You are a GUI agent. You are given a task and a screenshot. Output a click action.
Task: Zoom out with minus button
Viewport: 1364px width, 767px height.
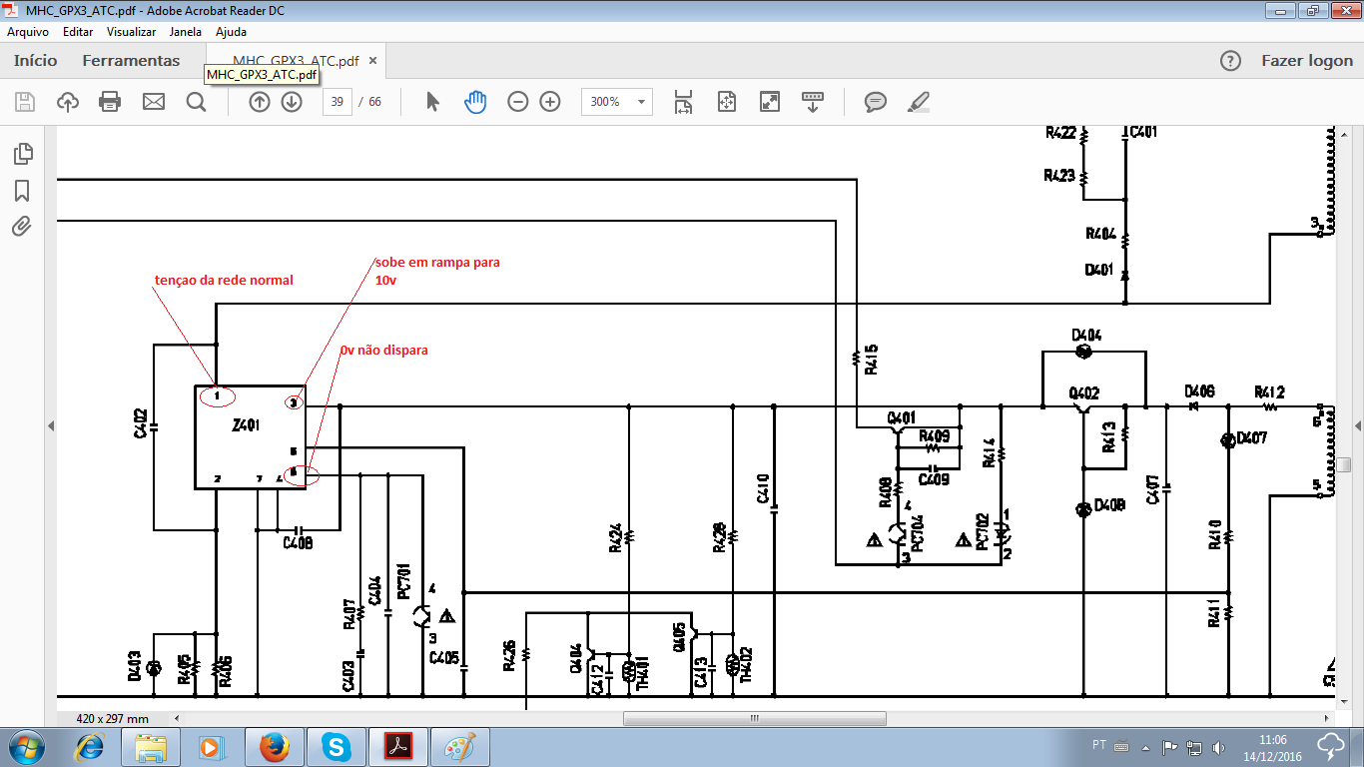517,102
